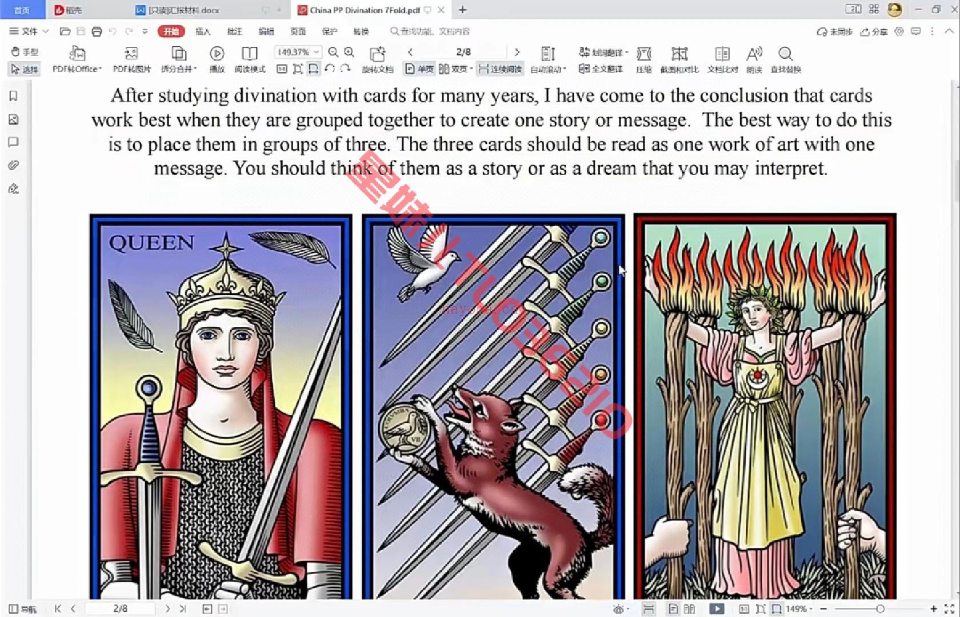Open the 拆分合并 split-merge dropdown
The image size is (960, 617).
(179, 60)
